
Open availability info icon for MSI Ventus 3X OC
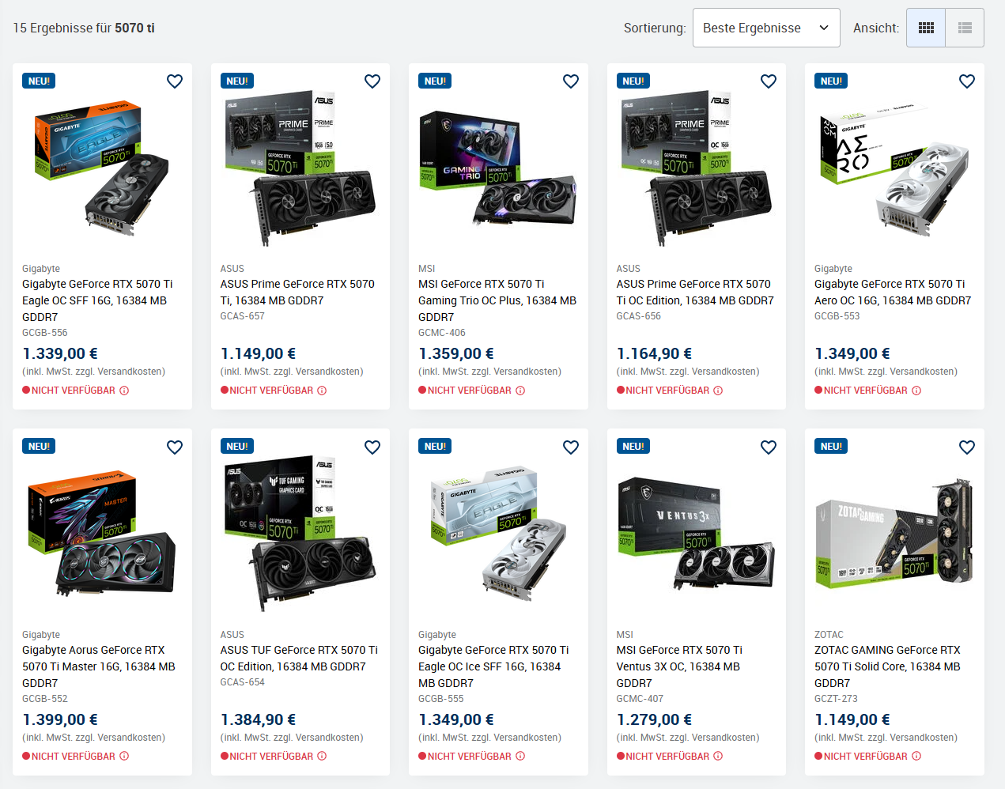tap(718, 757)
